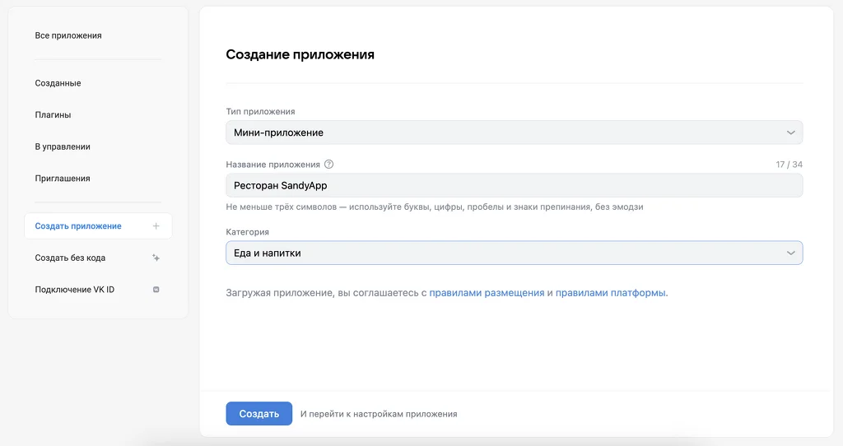The height and width of the screenshot is (446, 843).
Task: Click the help icon next to Название приложения
Action: click(x=329, y=165)
